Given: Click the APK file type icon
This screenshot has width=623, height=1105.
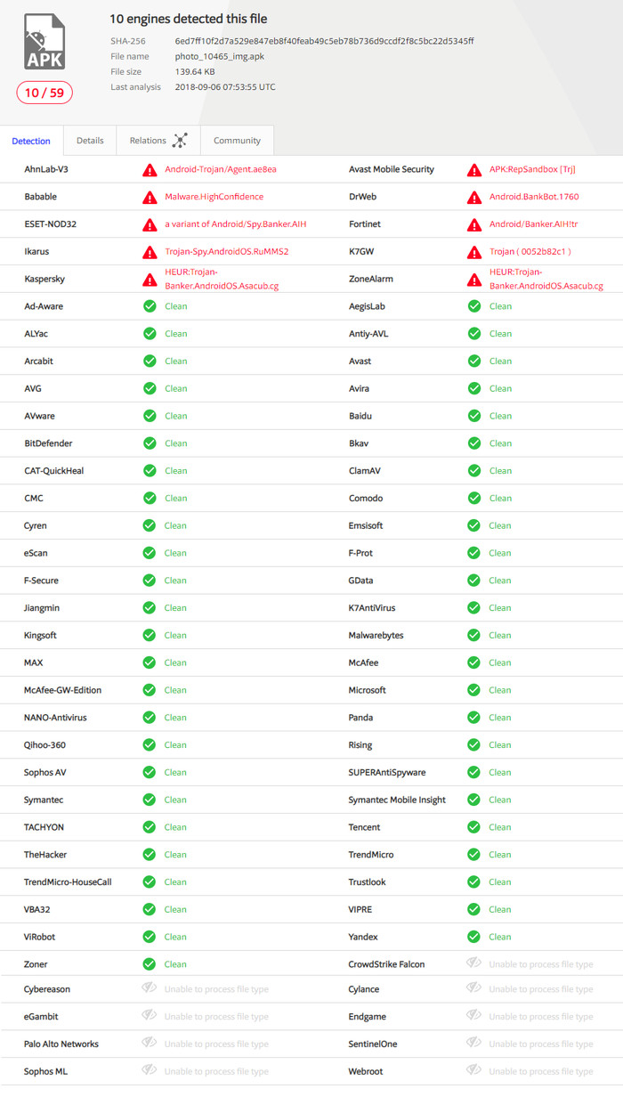Looking at the screenshot, I should pyautogui.click(x=44, y=42).
